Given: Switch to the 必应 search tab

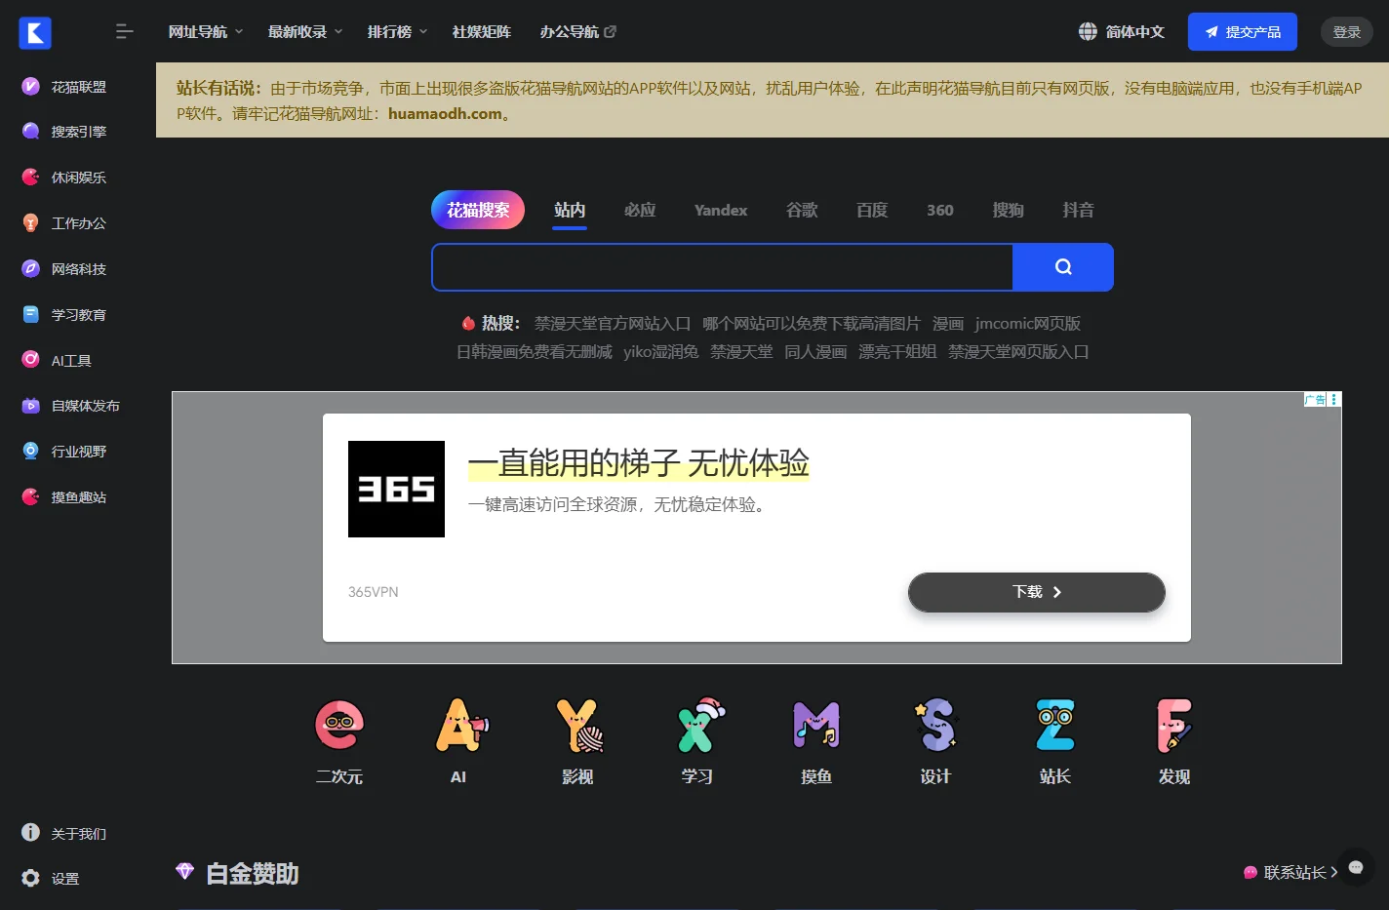Looking at the screenshot, I should click(x=640, y=210).
